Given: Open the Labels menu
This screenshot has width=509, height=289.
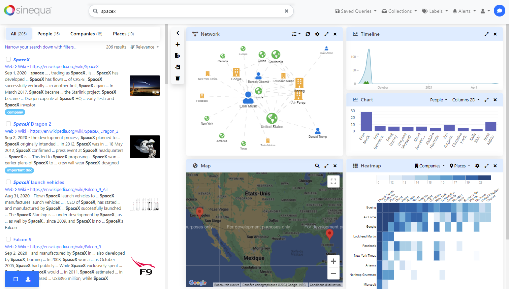Looking at the screenshot, I should coord(435,11).
